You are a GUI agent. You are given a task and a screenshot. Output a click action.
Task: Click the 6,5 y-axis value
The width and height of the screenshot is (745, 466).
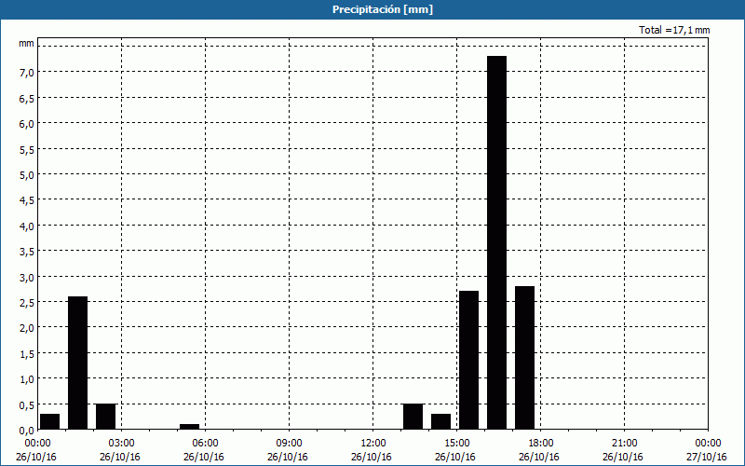27,98
